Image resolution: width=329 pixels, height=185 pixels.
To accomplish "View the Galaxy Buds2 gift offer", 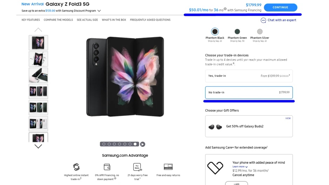I will tap(288, 118).
